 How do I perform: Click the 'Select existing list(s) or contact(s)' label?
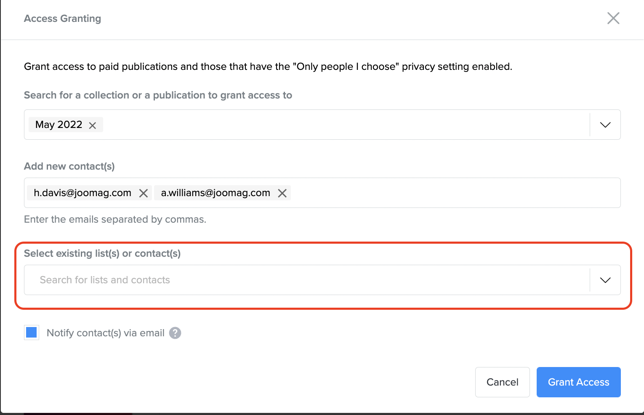tap(102, 253)
